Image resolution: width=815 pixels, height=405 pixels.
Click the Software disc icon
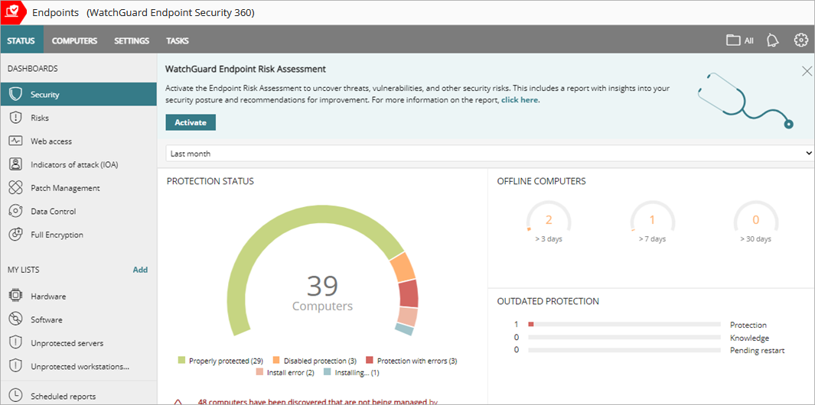15,320
